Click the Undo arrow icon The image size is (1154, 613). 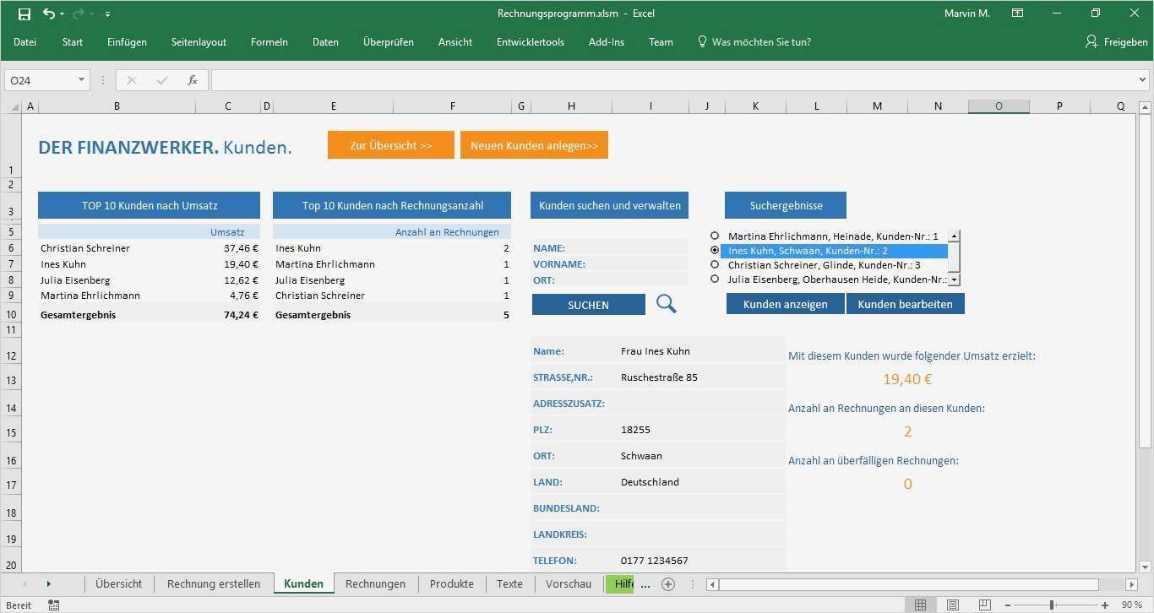pos(48,13)
